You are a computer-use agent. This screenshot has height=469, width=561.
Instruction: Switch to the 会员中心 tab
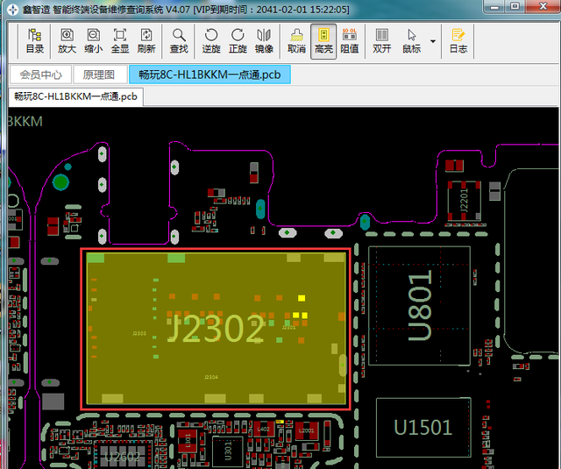[x=40, y=75]
